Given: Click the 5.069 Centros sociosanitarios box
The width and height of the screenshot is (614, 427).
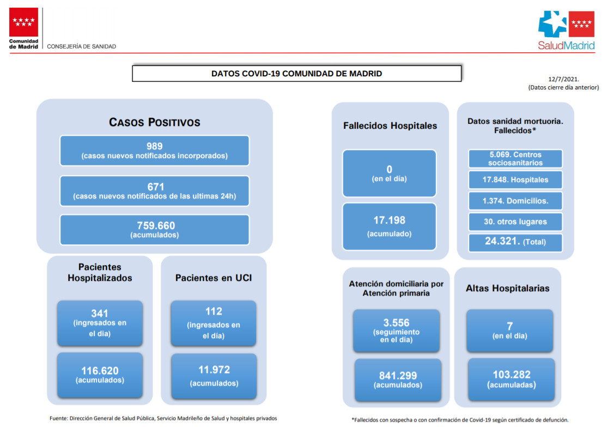Looking at the screenshot, I should [515, 159].
